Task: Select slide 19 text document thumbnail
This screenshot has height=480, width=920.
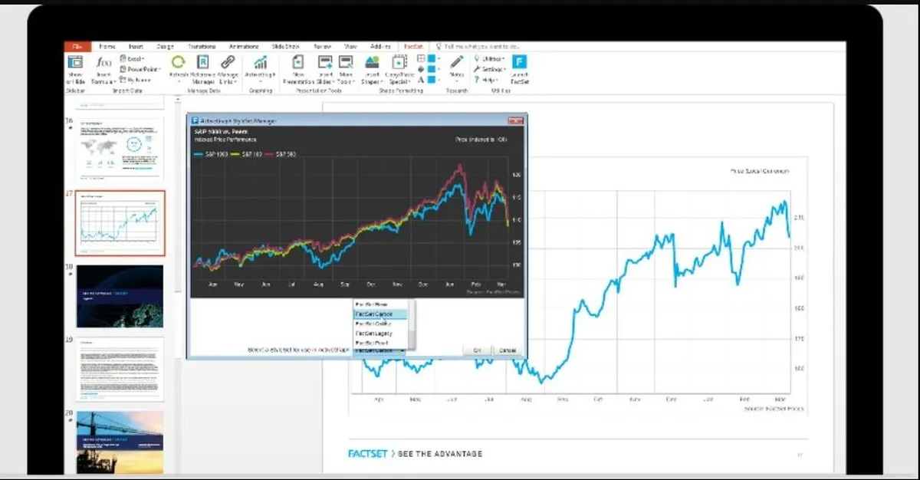Action: click(120, 369)
